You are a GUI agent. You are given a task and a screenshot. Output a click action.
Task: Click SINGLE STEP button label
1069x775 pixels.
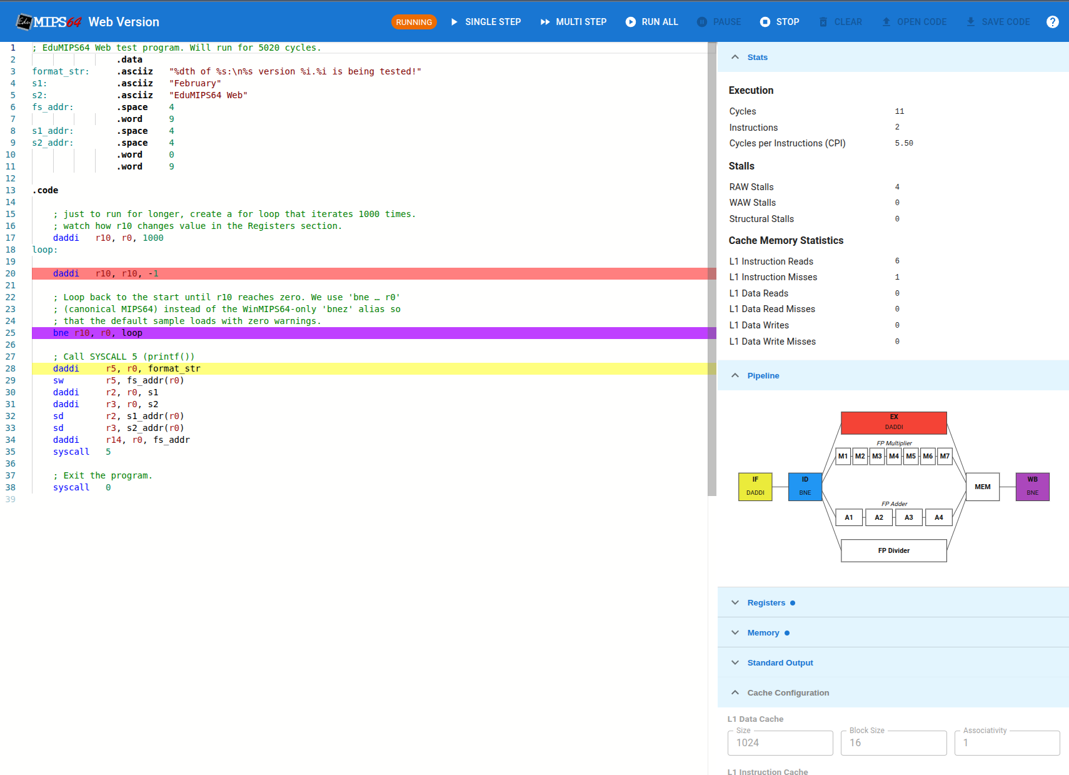click(493, 22)
